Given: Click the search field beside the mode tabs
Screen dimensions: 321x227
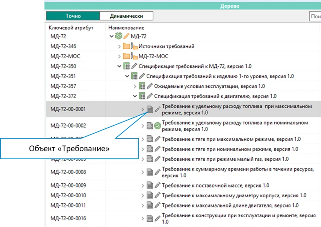Looking at the screenshot, I should coord(315,17).
